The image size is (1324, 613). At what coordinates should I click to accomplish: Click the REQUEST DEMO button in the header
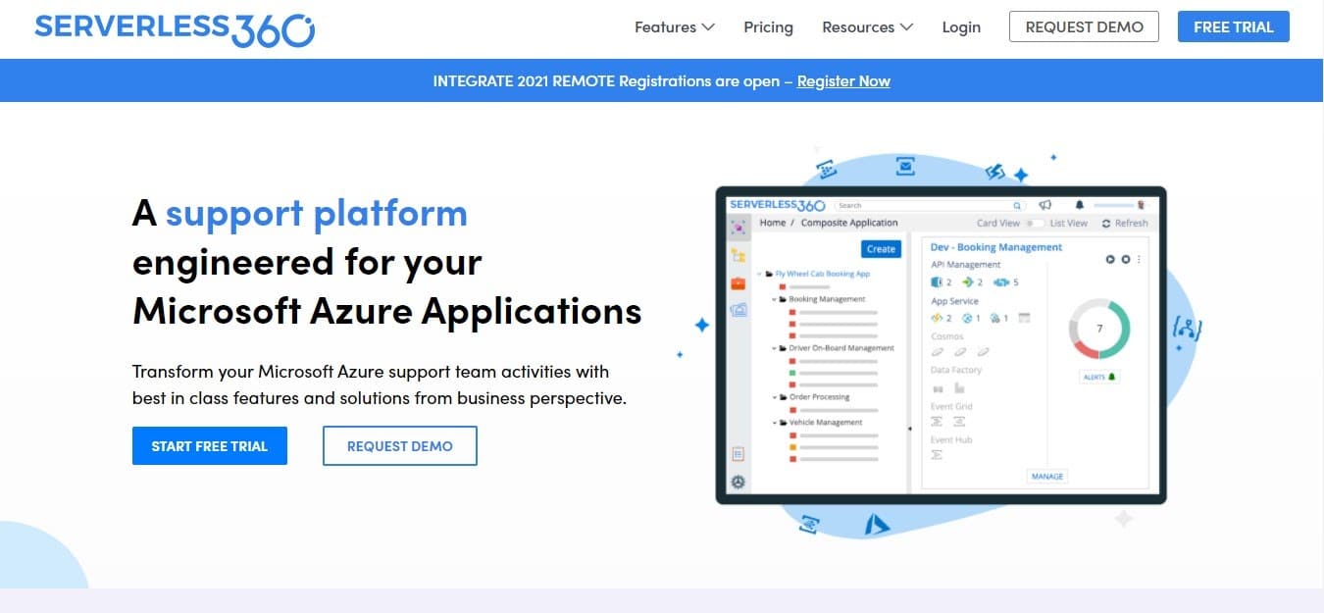click(x=1084, y=26)
